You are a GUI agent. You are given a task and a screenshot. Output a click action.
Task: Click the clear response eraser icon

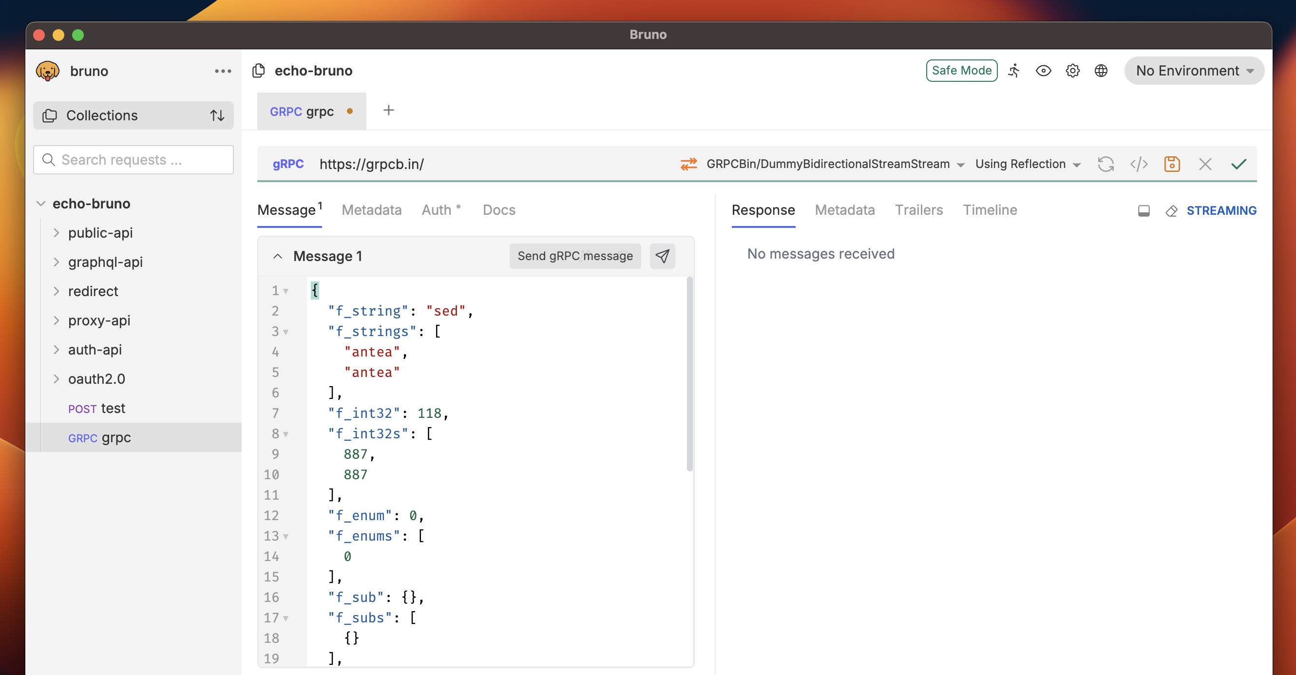pyautogui.click(x=1171, y=211)
